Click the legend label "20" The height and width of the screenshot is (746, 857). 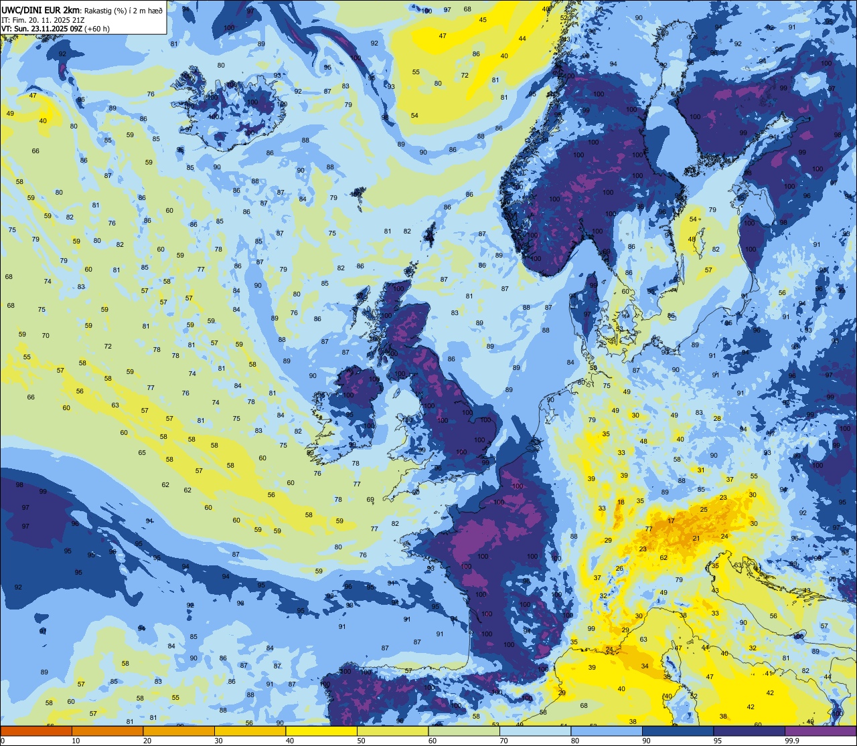click(x=147, y=741)
